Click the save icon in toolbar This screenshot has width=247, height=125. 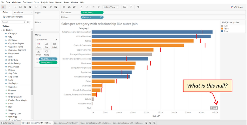point(20,7)
